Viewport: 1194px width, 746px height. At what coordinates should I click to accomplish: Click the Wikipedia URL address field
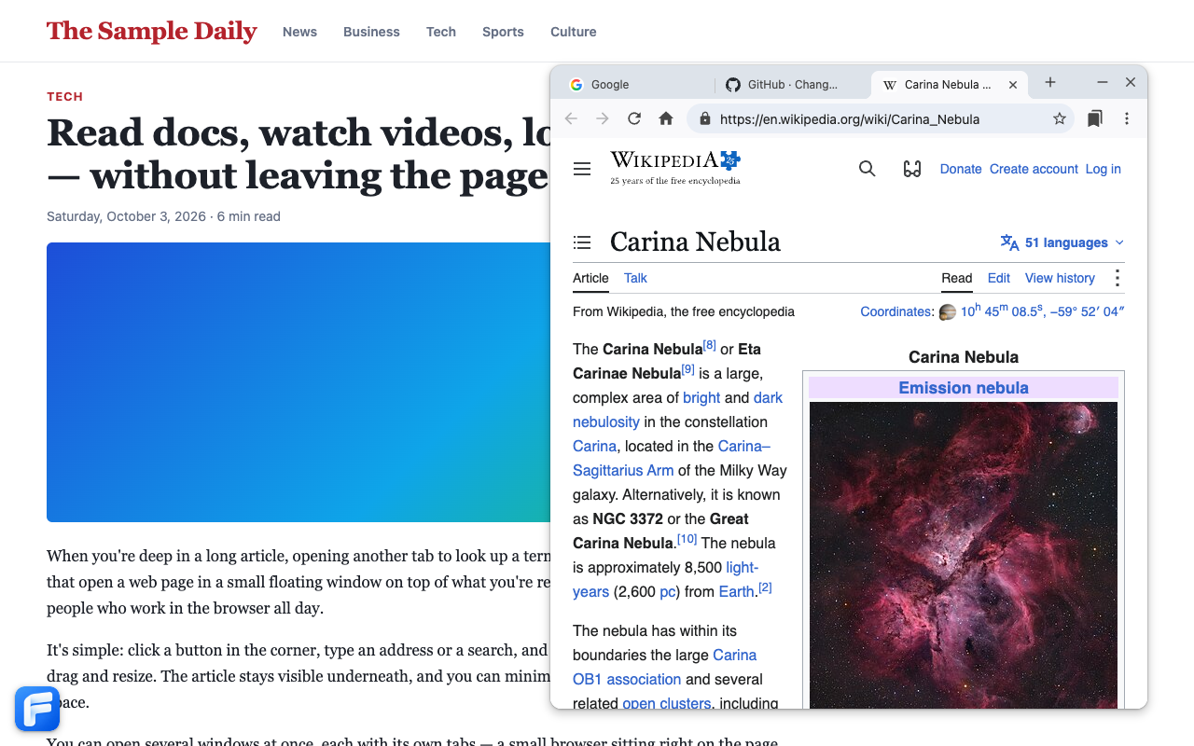[881, 118]
